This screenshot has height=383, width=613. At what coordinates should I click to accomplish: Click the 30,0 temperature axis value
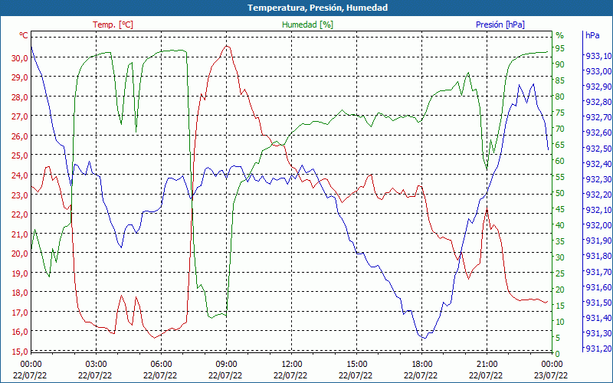click(20, 58)
